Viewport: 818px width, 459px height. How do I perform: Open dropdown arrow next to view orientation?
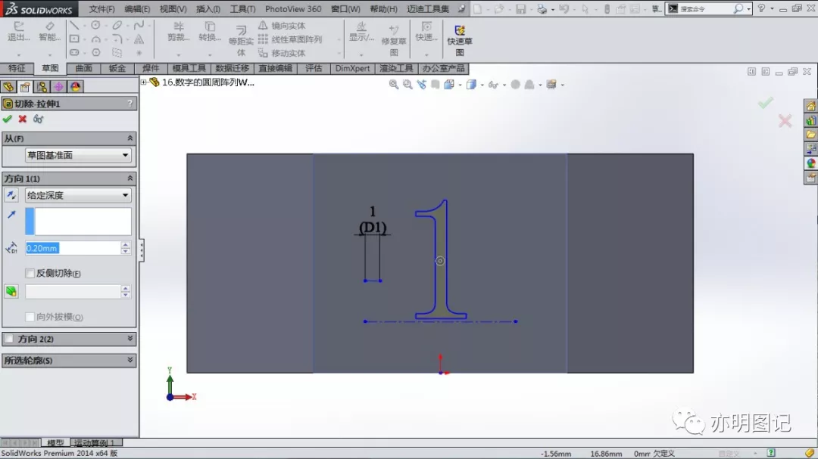tap(461, 85)
